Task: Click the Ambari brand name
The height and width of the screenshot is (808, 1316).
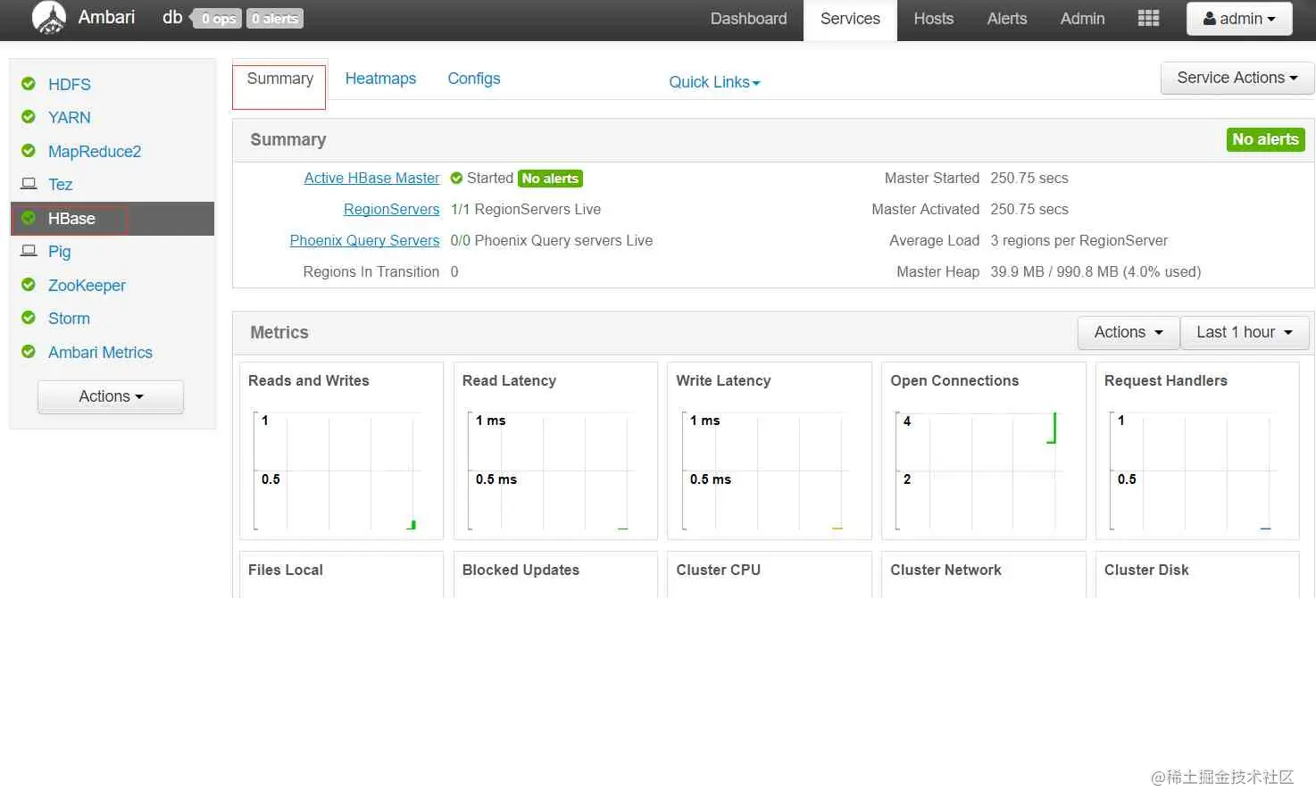Action: [106, 17]
